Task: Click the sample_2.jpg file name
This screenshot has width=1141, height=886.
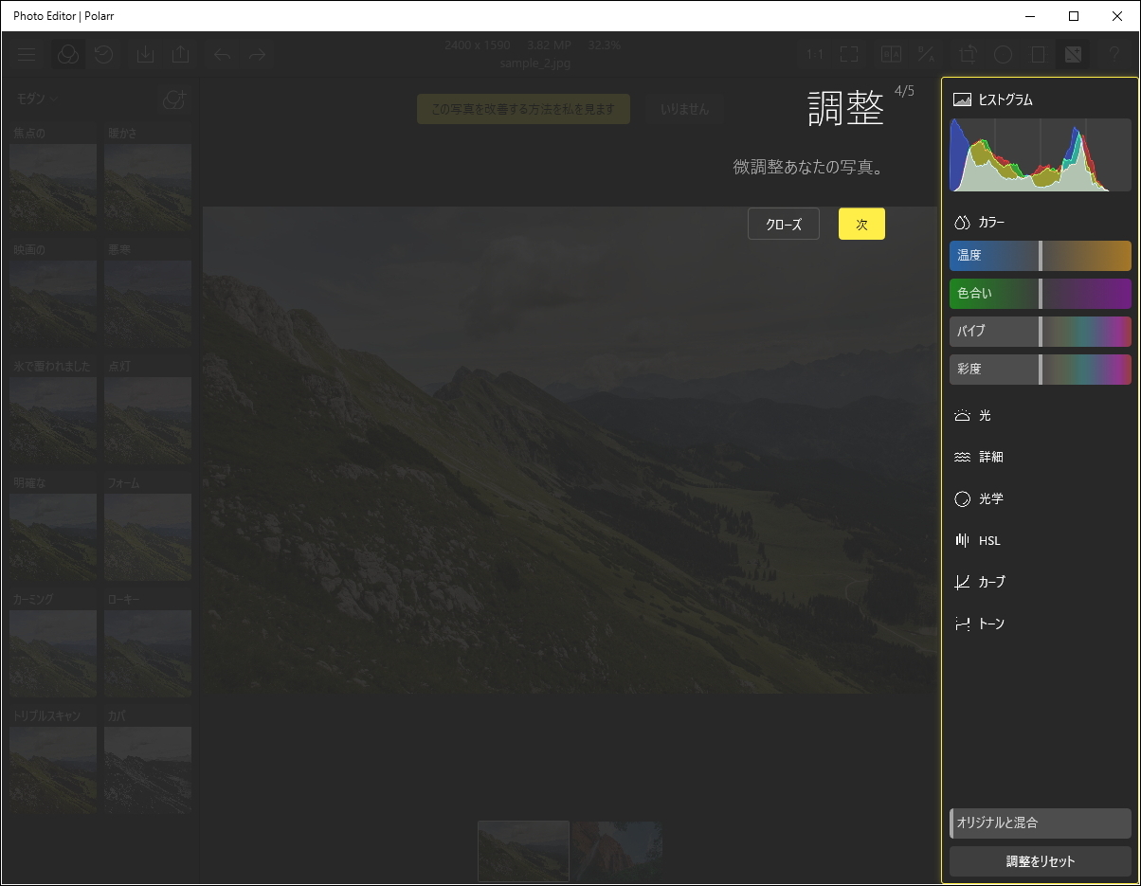Action: pyautogui.click(x=537, y=63)
